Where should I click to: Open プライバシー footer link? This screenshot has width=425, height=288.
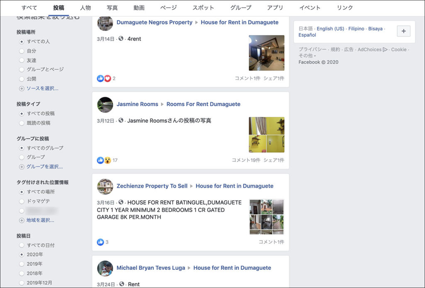(x=312, y=49)
